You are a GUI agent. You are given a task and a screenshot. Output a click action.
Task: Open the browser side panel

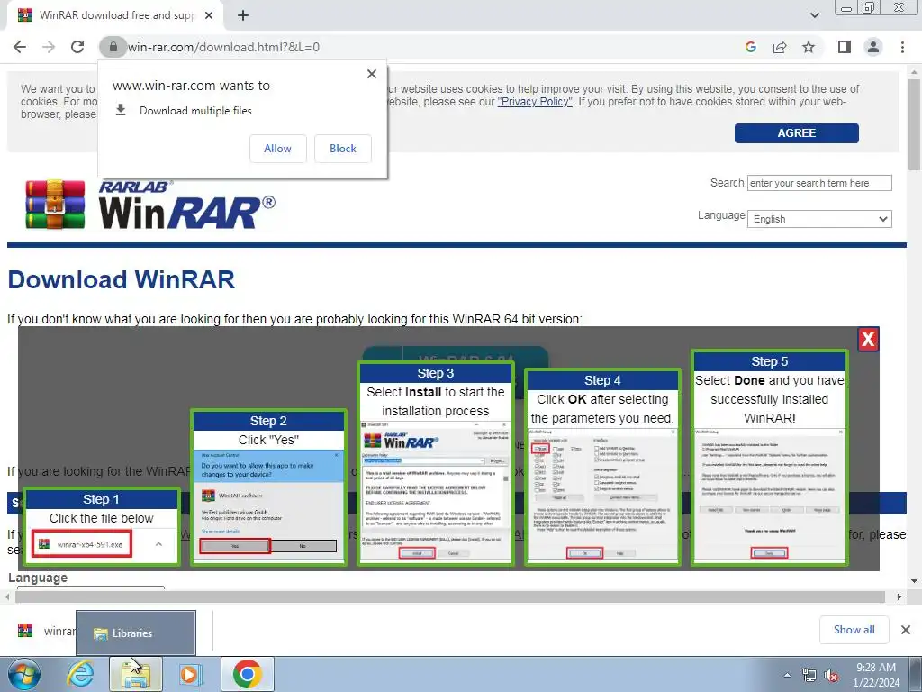845,47
